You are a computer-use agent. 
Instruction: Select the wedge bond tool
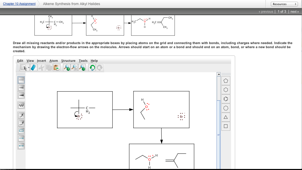pos(21,95)
